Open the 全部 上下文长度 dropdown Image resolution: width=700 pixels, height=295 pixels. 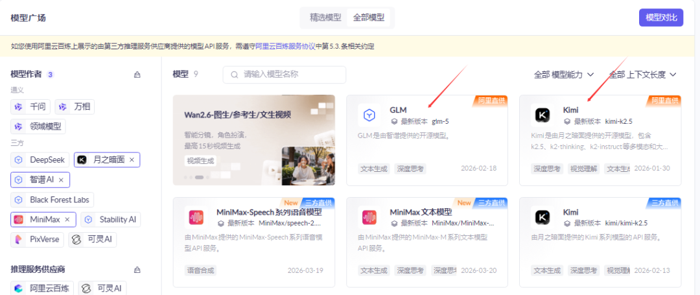point(643,75)
